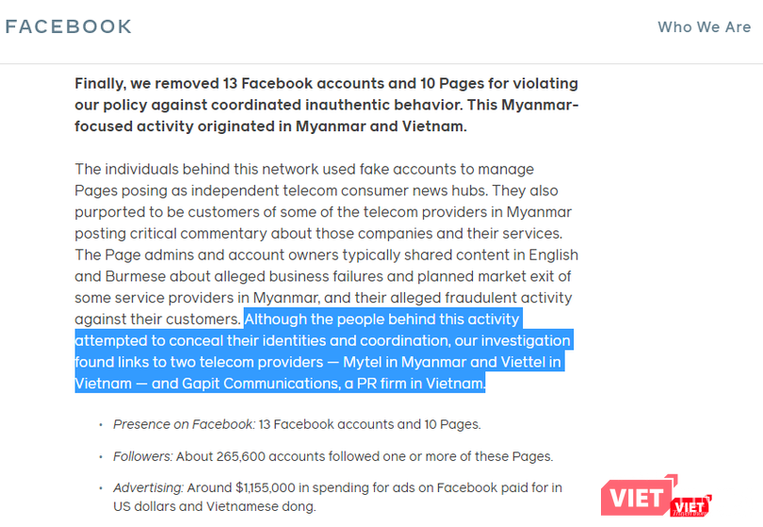The height and width of the screenshot is (527, 763).
Task: Click the small red VIET badge at bottom right
Action: click(690, 507)
